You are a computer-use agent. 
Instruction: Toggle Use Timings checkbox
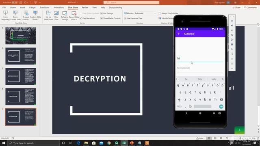click(102, 13)
